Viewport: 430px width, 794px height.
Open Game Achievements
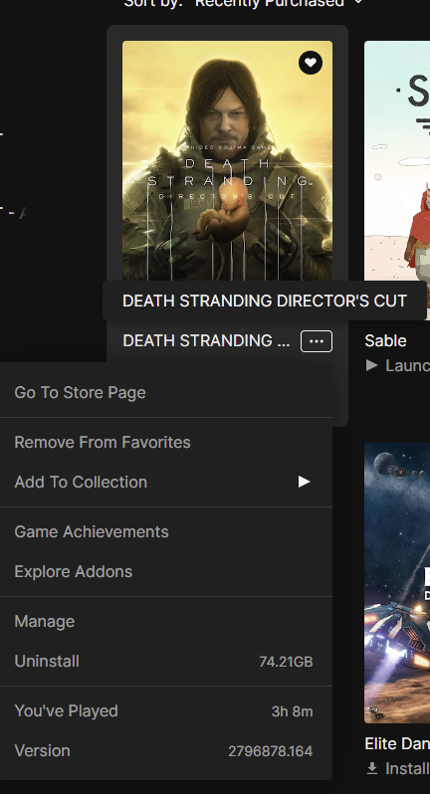coord(166,531)
